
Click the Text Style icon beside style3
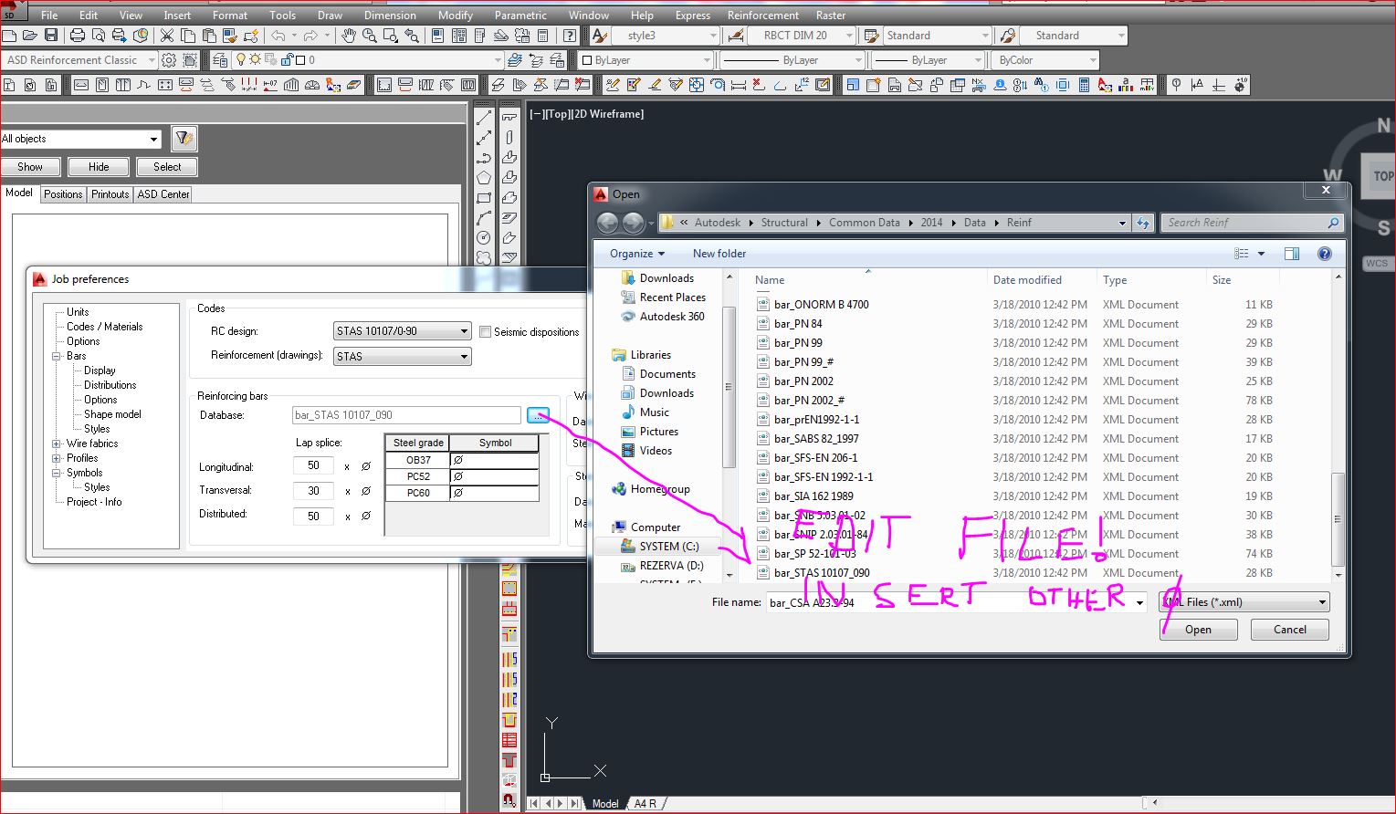[x=600, y=36]
